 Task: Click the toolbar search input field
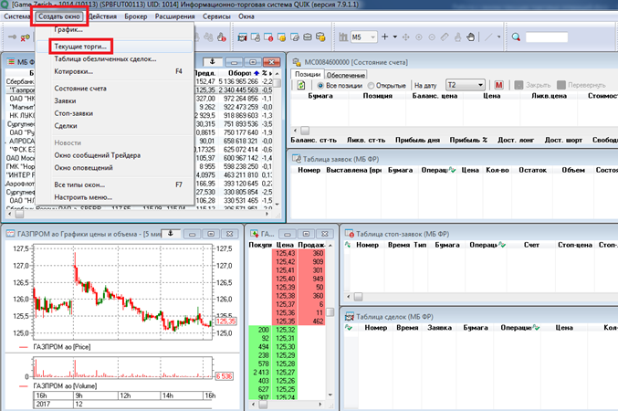coord(547,37)
